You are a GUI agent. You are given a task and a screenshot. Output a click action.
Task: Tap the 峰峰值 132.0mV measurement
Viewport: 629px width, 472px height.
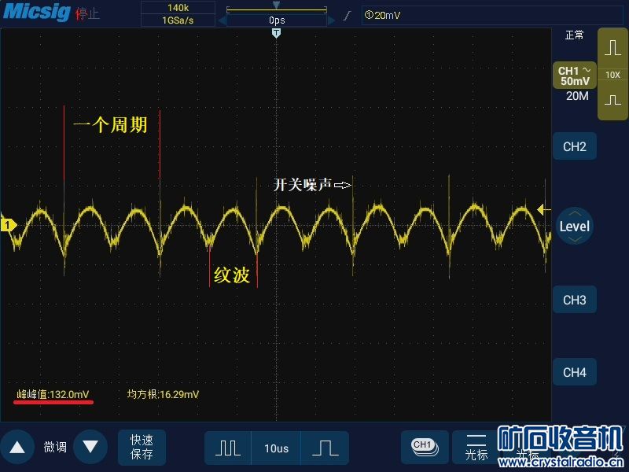pos(53,395)
